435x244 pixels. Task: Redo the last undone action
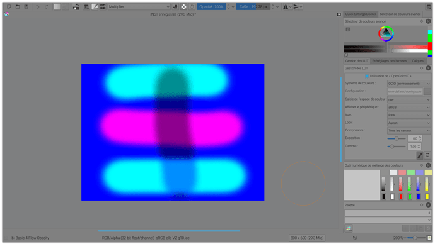pyautogui.click(x=46, y=7)
